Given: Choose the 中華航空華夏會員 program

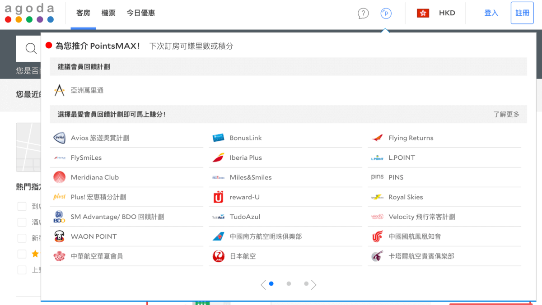Looking at the screenshot, I should [x=97, y=256].
